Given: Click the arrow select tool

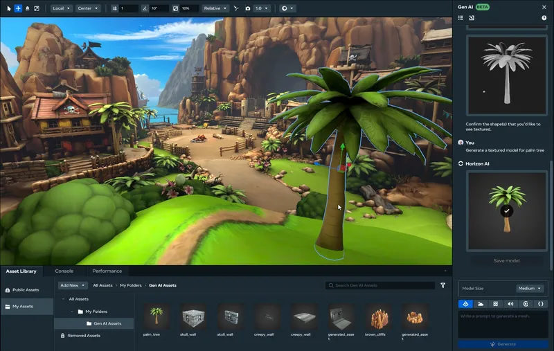Looking at the screenshot, I should pos(9,8).
